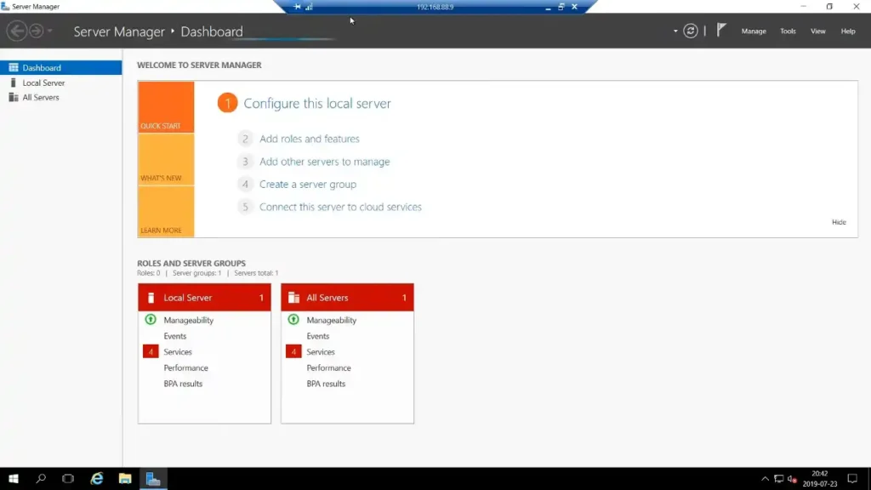Open BPA results in All Servers tile
This screenshot has height=490, width=871.
[326, 384]
